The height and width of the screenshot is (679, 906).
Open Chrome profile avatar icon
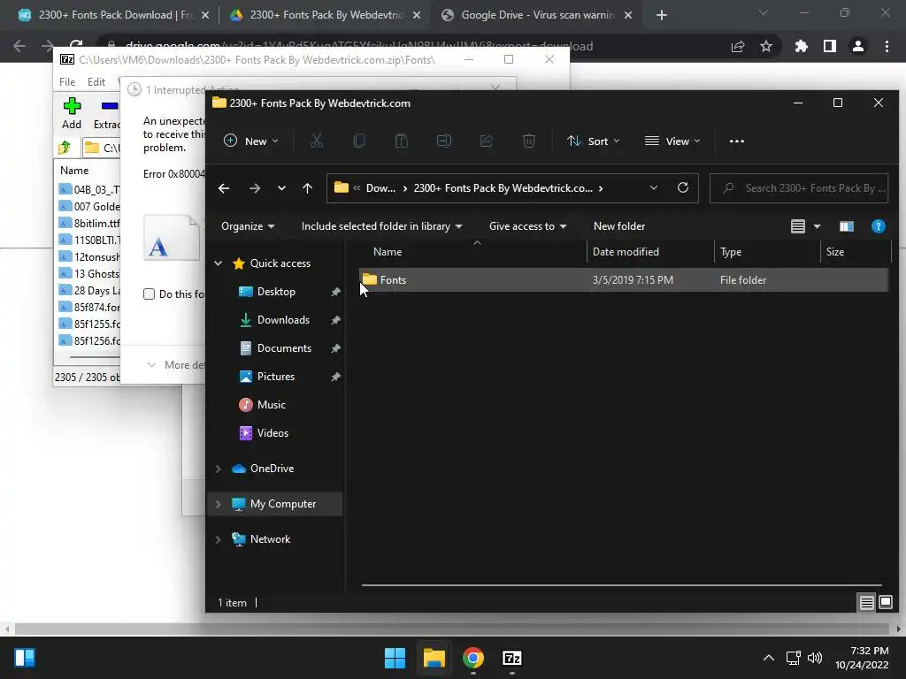[858, 46]
